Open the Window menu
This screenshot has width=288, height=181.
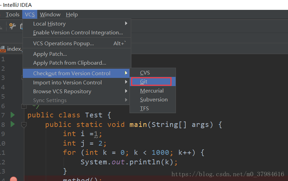(50, 14)
